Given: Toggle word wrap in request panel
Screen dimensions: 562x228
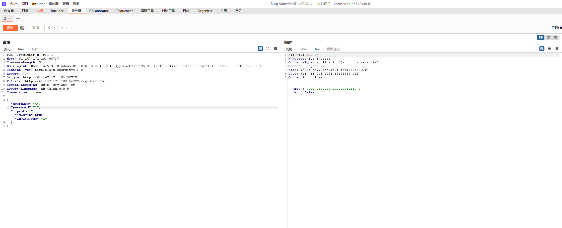Looking at the screenshot, I should pos(260,49).
